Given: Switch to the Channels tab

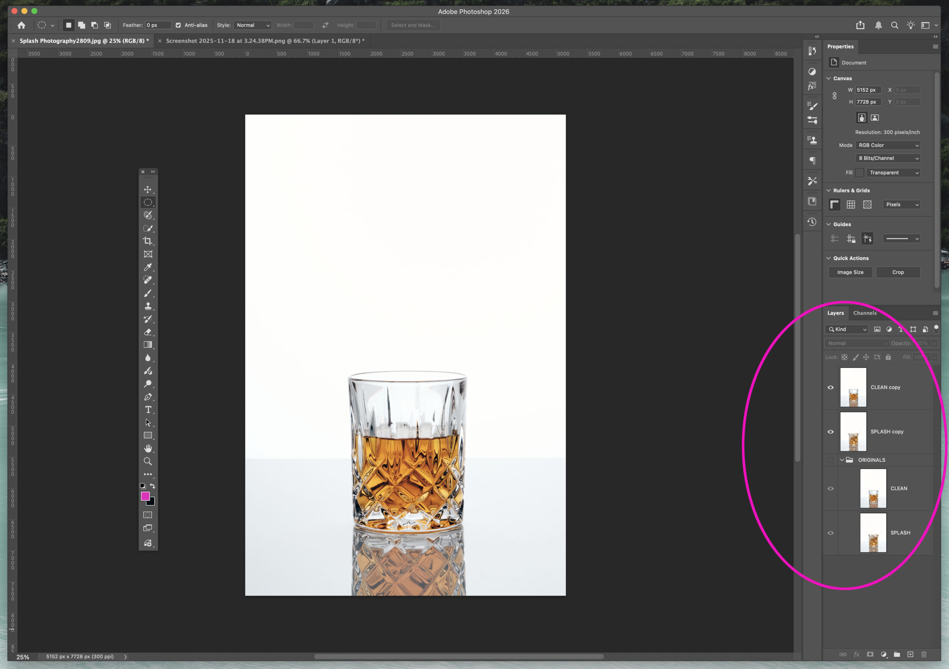Looking at the screenshot, I should tap(865, 313).
